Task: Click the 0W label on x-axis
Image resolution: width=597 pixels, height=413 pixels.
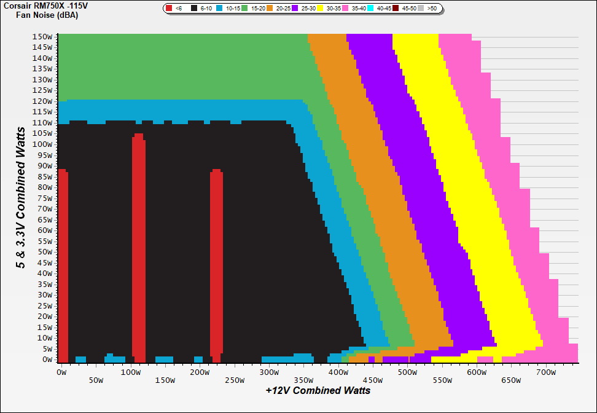Action: click(x=60, y=372)
